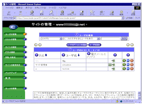Click the Print (印刷) toolbar button
Screen dimensions: 146x105
[x=112, y=13]
